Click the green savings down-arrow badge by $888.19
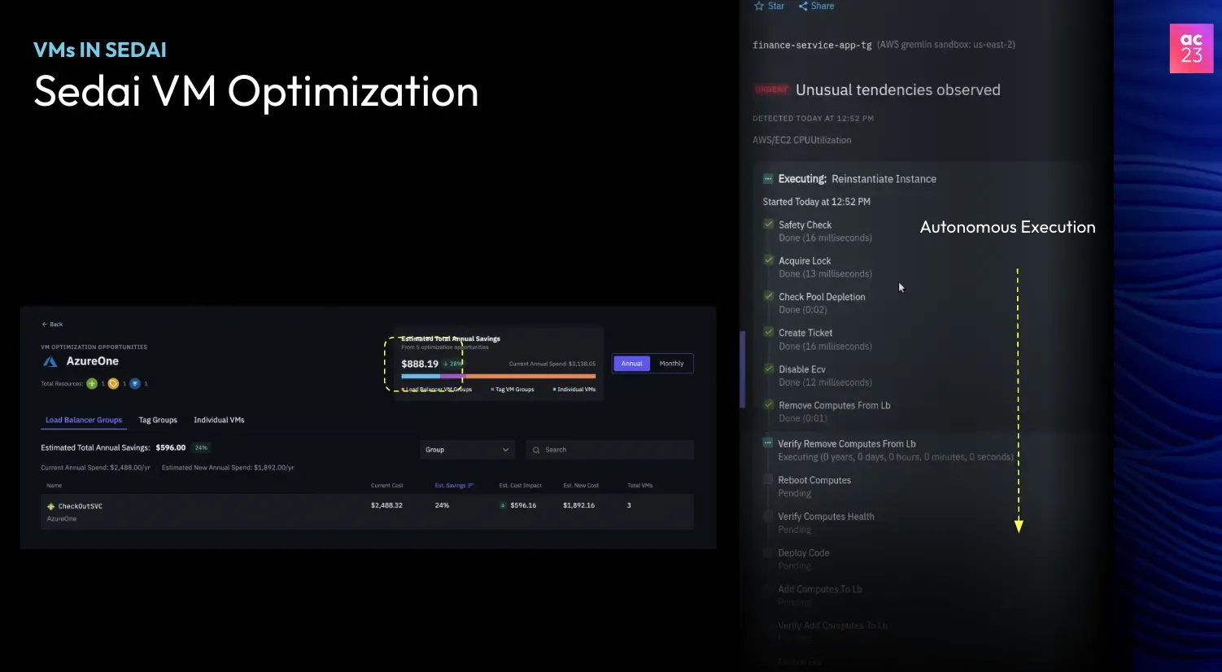The image size is (1222, 672). pyautogui.click(x=452, y=364)
